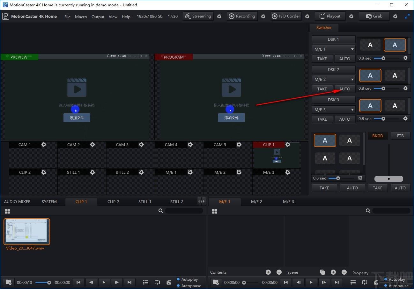Open the ISO Corder settings gear
Screen dimensions: 414x289
coord(307,16)
